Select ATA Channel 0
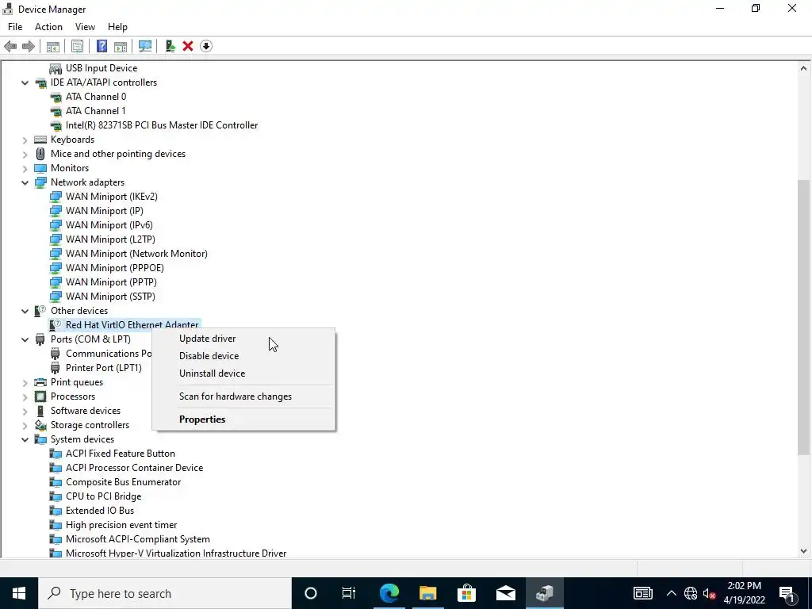This screenshot has width=812, height=609. (96, 97)
